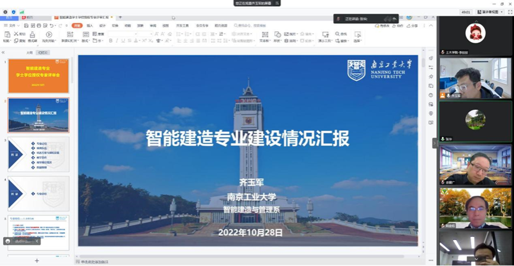514x266 pixels.
Task: Open the Insert ribbon tab
Action: click(x=90, y=26)
